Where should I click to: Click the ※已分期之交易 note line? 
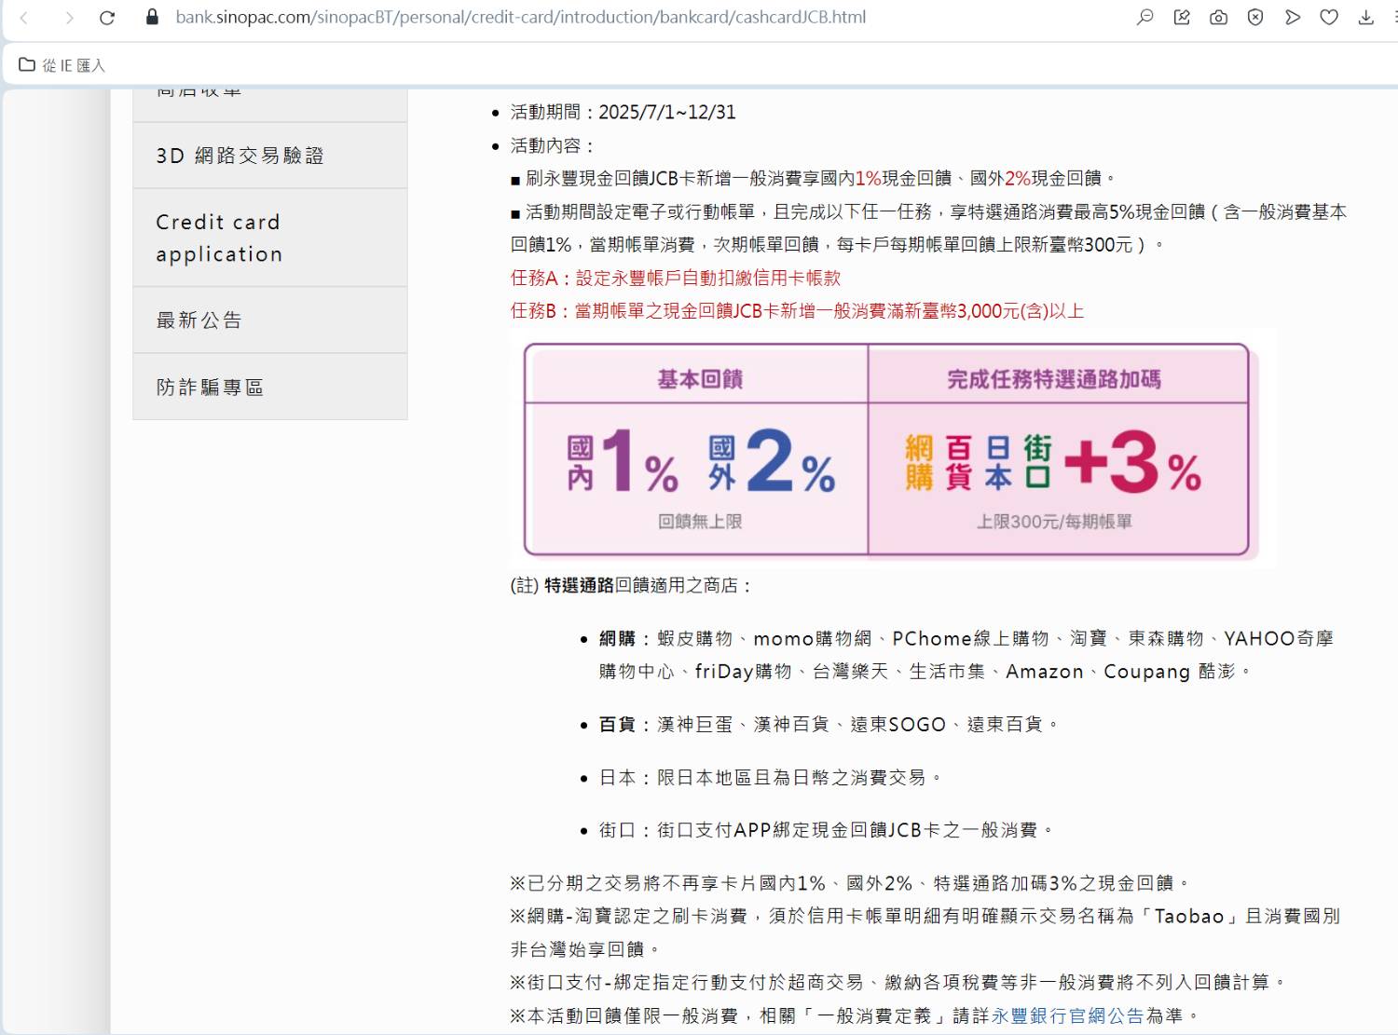[850, 882]
